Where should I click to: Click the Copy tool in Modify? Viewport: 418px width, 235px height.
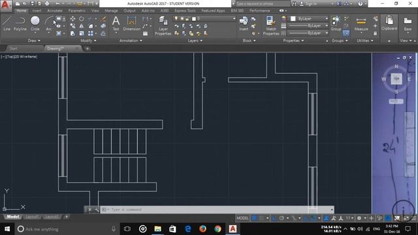[x=72, y=26]
